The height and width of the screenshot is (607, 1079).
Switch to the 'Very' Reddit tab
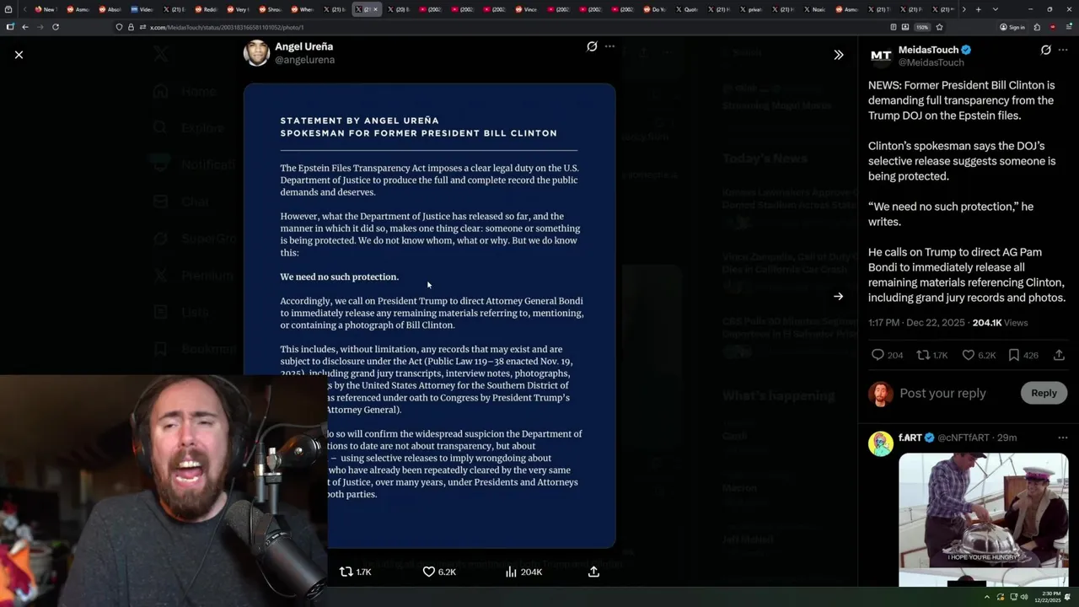tap(238, 9)
